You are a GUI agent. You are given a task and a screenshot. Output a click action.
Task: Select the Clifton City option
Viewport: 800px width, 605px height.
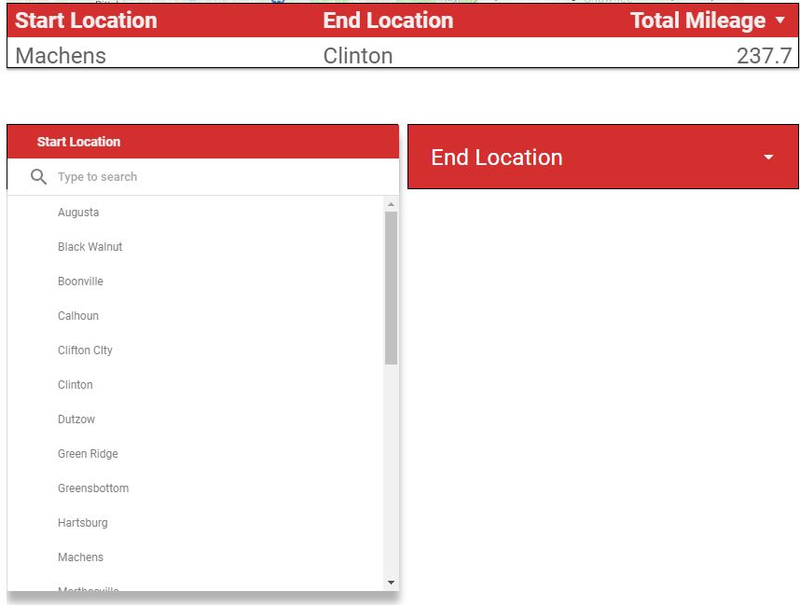point(85,351)
